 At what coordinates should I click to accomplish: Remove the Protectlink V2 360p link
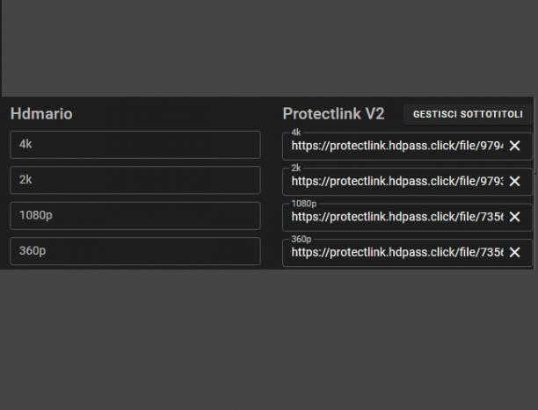pyautogui.click(x=514, y=252)
